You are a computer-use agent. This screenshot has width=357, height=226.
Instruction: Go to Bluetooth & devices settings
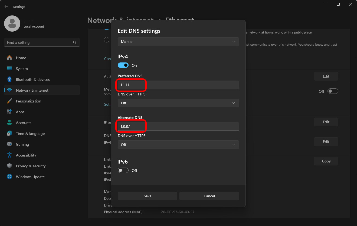tap(42, 79)
